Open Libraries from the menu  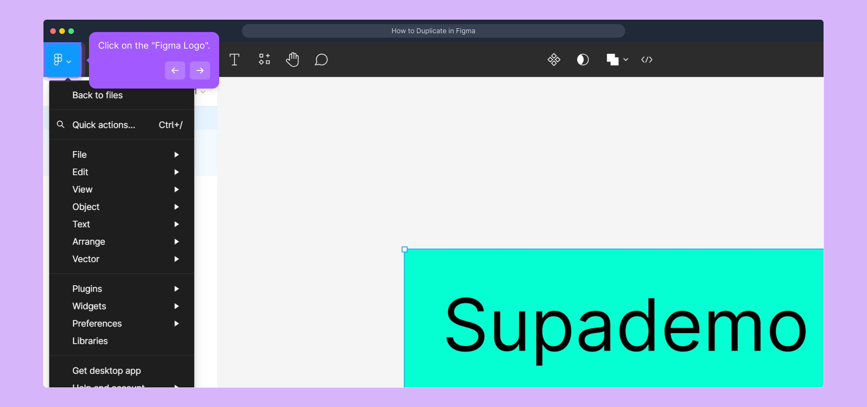90,341
